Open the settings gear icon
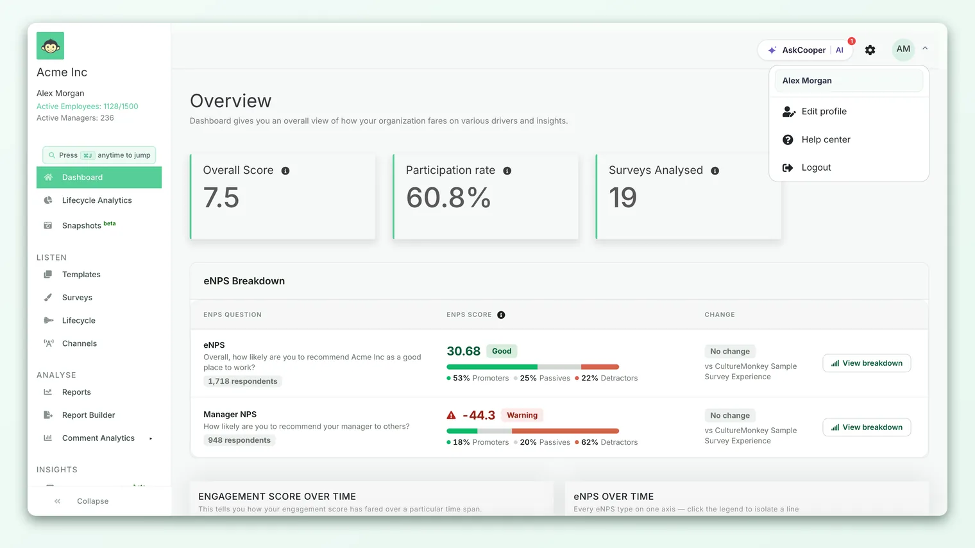Screen dimensions: 975x548 (x=870, y=50)
